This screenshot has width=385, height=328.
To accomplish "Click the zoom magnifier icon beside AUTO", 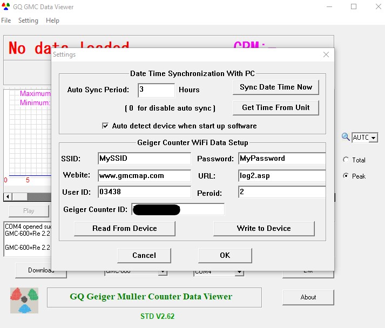I will [x=346, y=137].
